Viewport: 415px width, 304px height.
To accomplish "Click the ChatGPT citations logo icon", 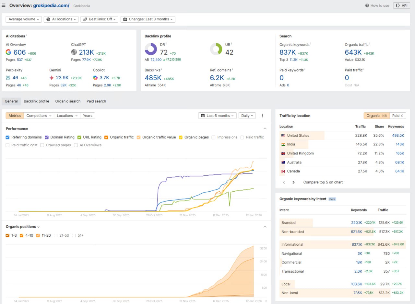I will click(74, 52).
